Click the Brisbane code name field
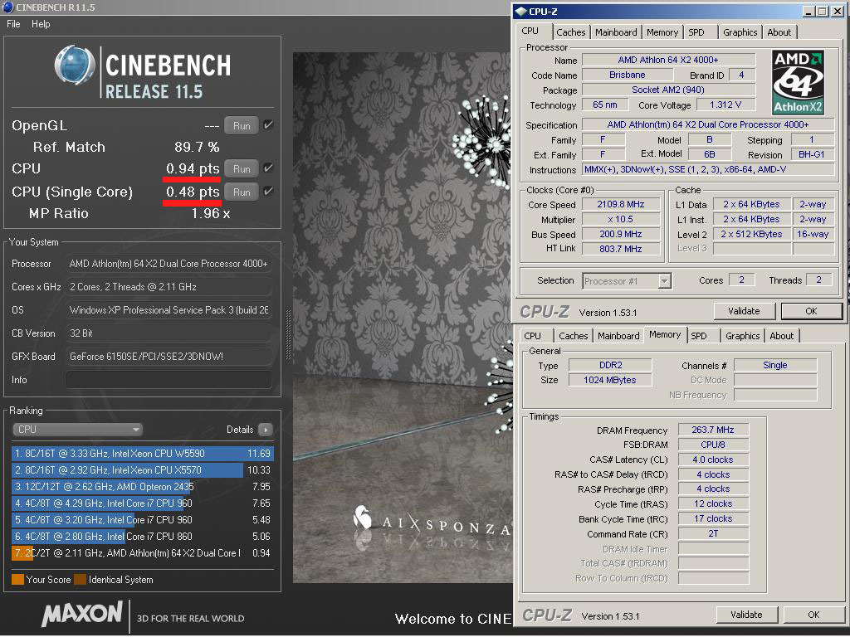 [628, 75]
